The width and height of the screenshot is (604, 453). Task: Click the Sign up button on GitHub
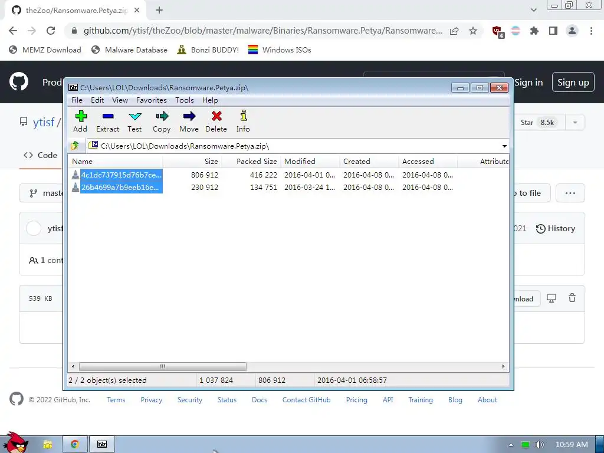(573, 83)
